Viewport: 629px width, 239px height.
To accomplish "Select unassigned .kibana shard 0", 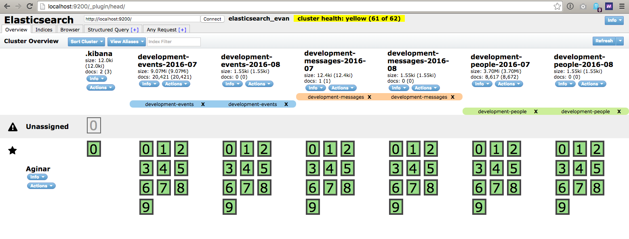I will (94, 126).
